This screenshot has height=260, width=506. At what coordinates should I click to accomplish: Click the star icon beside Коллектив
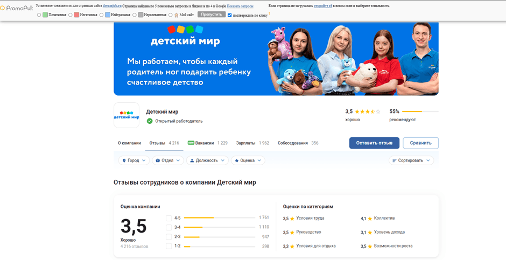point(370,219)
